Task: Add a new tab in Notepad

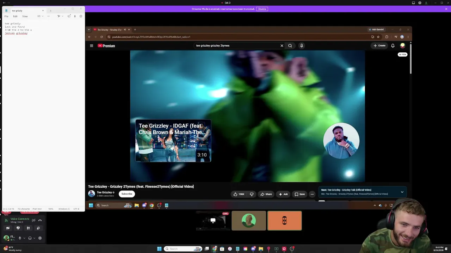Action: tap(50, 11)
